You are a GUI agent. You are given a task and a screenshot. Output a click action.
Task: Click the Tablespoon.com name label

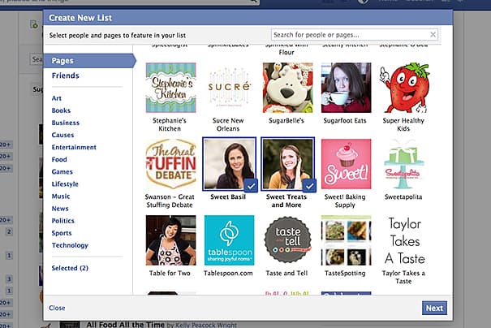[x=228, y=273]
